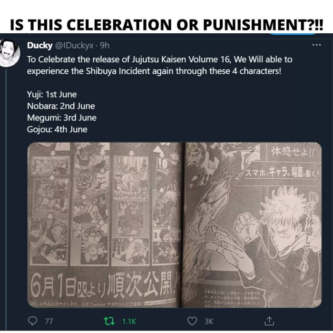Like the tweet with heart icon
Screen dimensions: 333x333
[192, 321]
